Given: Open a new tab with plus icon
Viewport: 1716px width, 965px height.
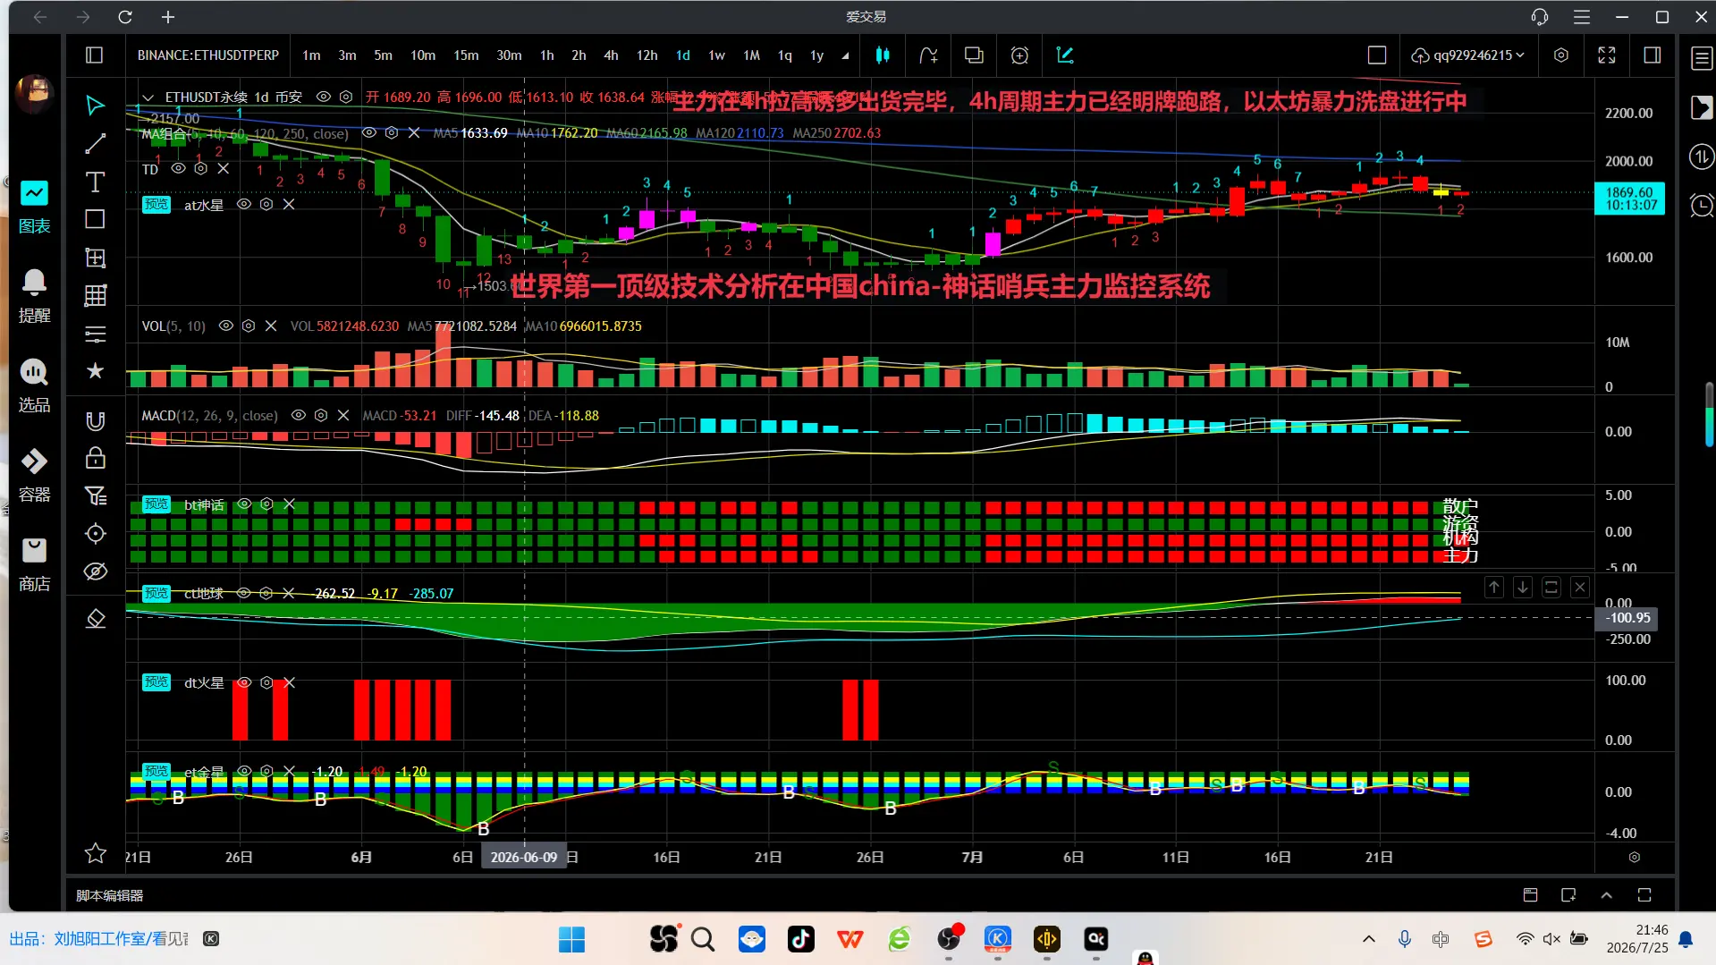Looking at the screenshot, I should (x=168, y=17).
